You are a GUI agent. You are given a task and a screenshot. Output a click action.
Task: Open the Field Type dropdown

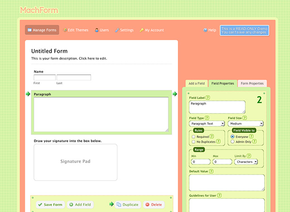click(207, 123)
